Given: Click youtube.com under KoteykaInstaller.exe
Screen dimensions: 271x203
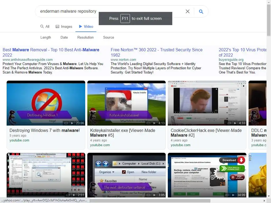Looking at the screenshot, I should 100,145.
